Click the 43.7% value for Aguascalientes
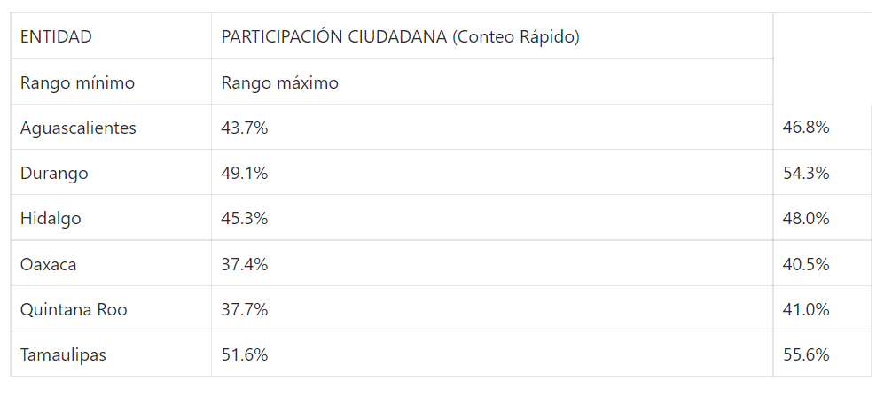Viewport: 892px width, 397px height. (245, 128)
